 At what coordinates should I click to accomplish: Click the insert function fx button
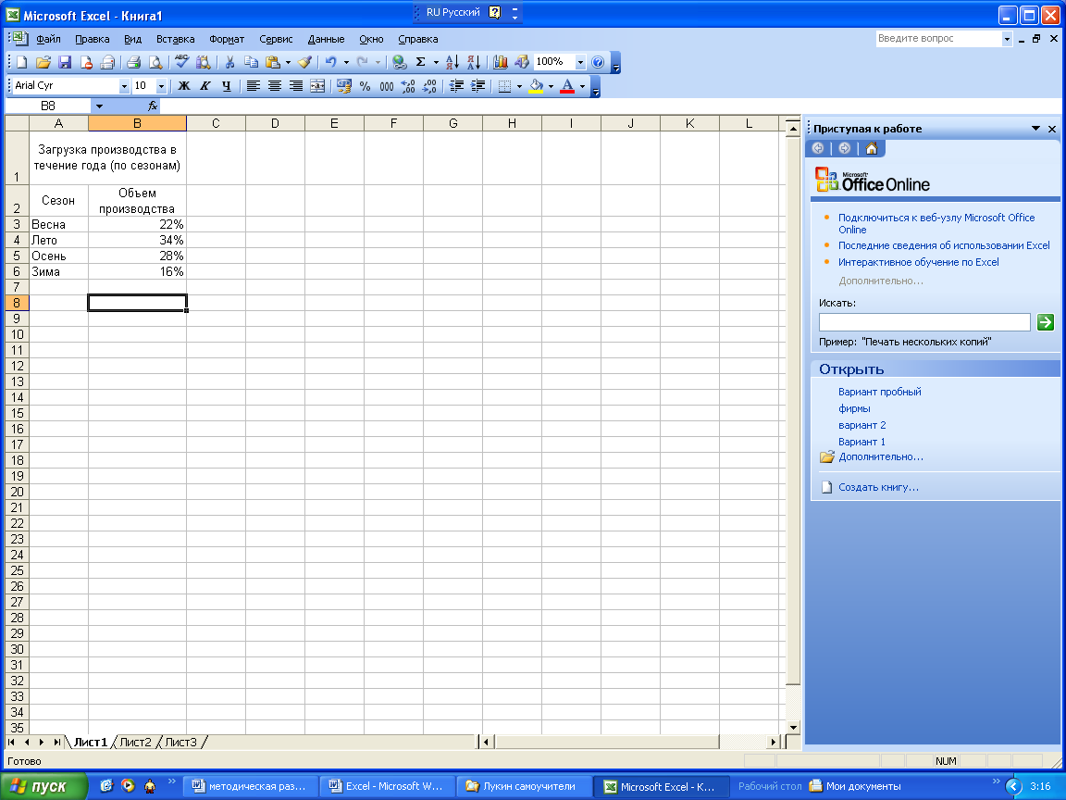click(x=153, y=106)
